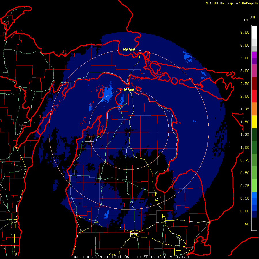Select the 0.50 legend value
The image size is (259, 259).
(x=245, y=173)
